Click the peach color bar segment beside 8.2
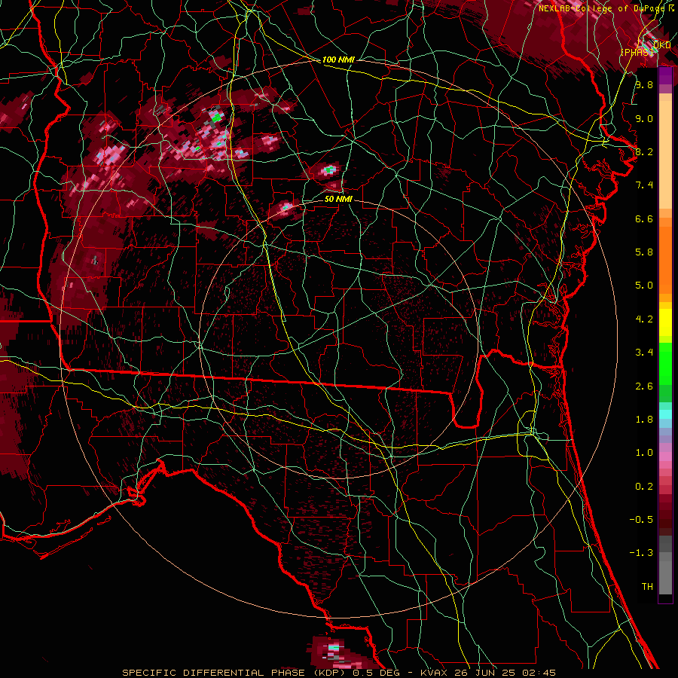 click(665, 155)
